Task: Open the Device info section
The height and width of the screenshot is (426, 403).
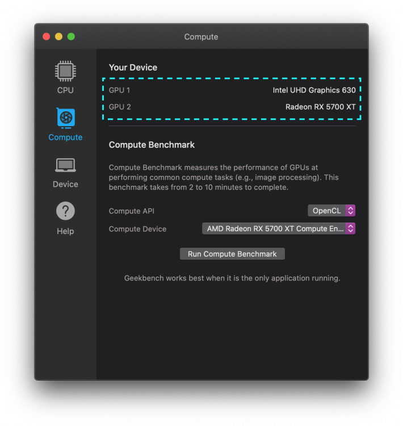Action: (65, 173)
